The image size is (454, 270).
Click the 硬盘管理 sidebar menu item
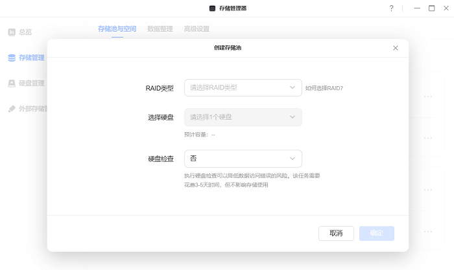pyautogui.click(x=31, y=83)
